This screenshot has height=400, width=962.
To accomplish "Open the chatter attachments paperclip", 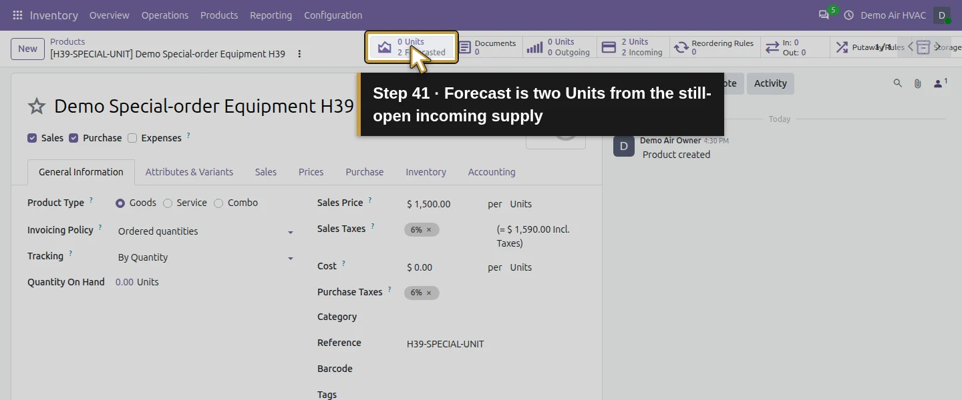I will coord(918,83).
